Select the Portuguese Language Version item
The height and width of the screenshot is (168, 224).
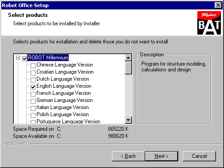tap(68, 121)
